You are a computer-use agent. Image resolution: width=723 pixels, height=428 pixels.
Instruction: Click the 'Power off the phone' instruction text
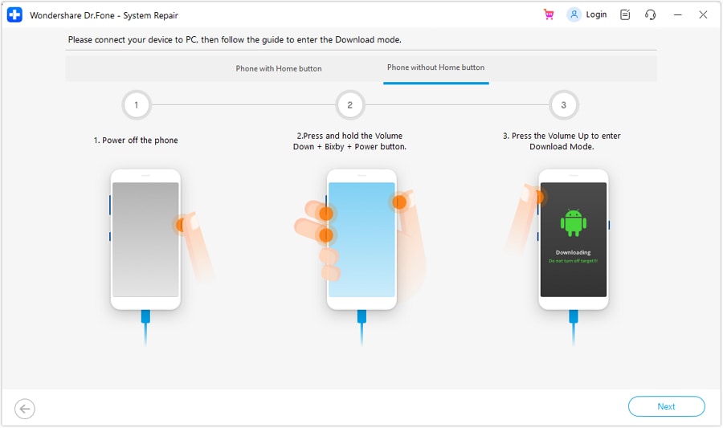pos(136,141)
